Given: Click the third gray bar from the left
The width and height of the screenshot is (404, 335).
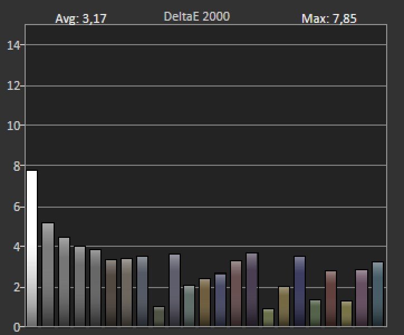Looking at the screenshot, I should click(64, 281).
